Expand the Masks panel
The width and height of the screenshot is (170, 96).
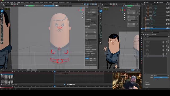pyautogui.click(x=147, y=81)
